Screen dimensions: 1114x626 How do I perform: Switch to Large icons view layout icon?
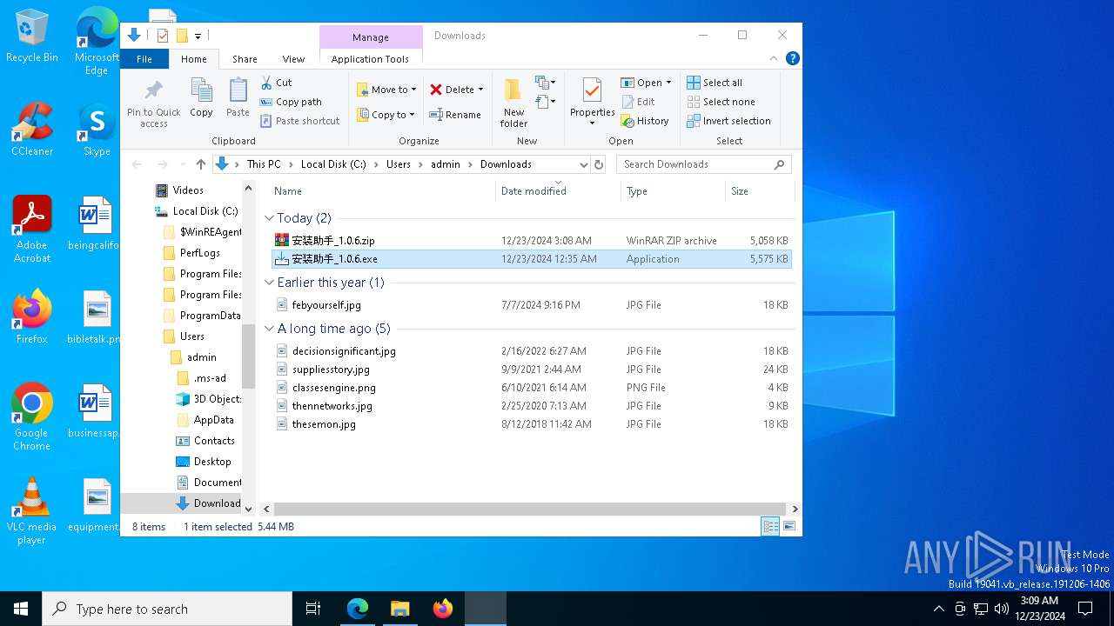click(789, 526)
